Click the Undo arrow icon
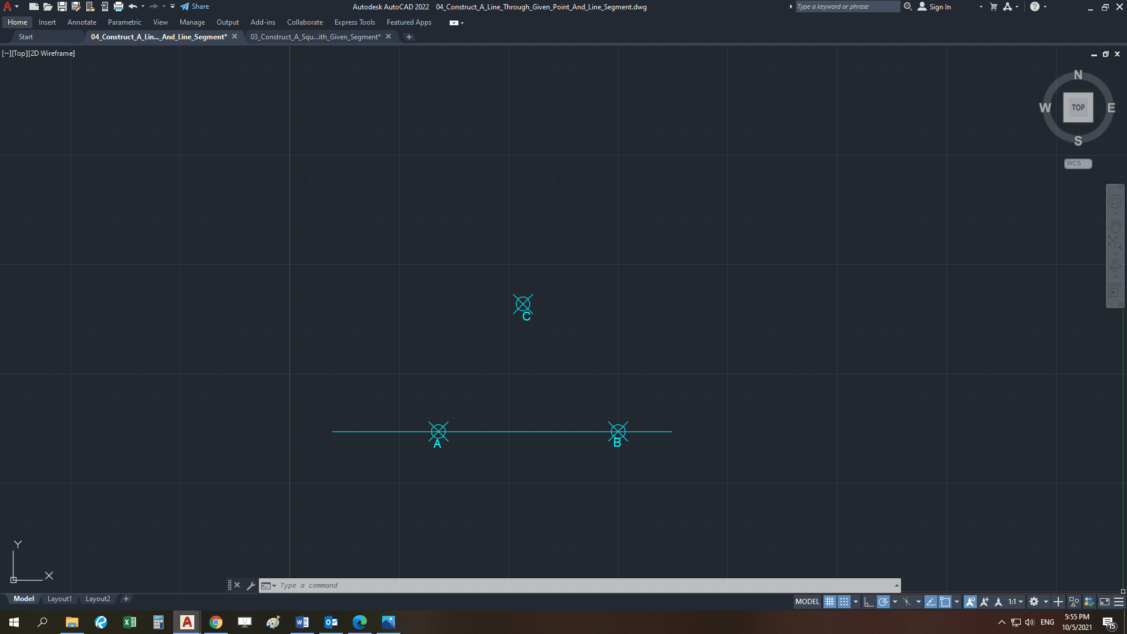This screenshot has height=634, width=1127. tap(133, 6)
